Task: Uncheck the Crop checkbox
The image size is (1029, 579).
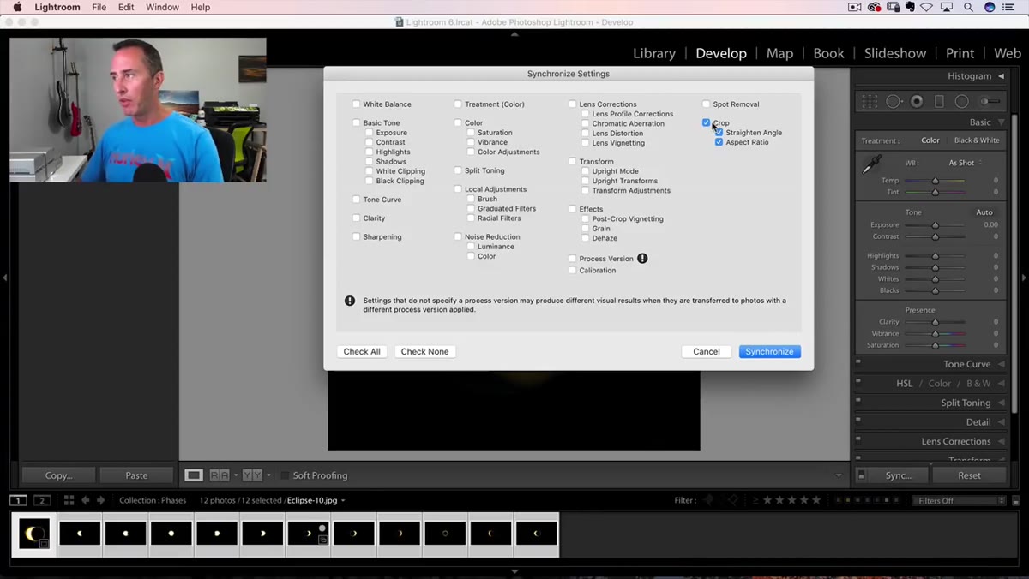Action: (706, 122)
